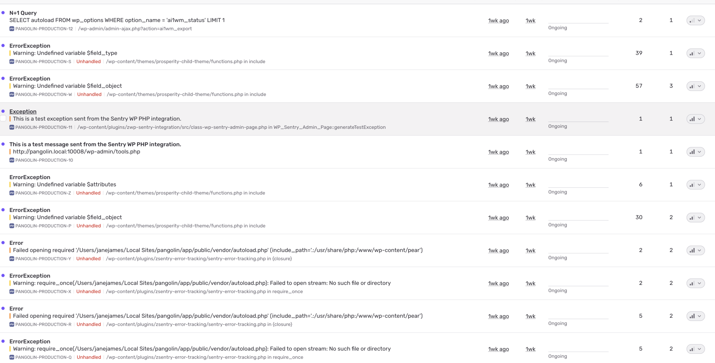Open priority dropdown for PANGOLIN-PRODUCTION-10 message
Viewport: 715px width, 363px height.
(x=695, y=152)
